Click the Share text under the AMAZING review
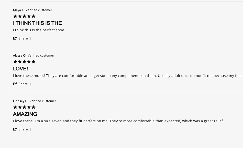243x148 pixels. tap(23, 129)
